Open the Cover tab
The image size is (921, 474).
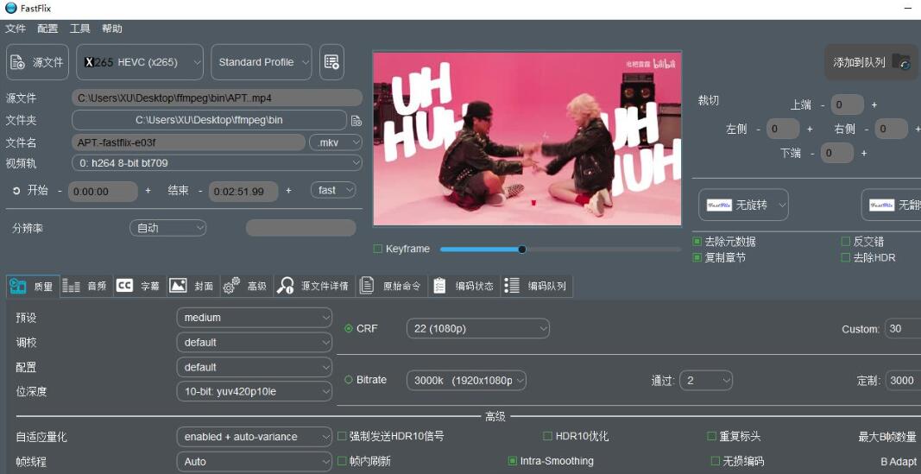click(192, 286)
